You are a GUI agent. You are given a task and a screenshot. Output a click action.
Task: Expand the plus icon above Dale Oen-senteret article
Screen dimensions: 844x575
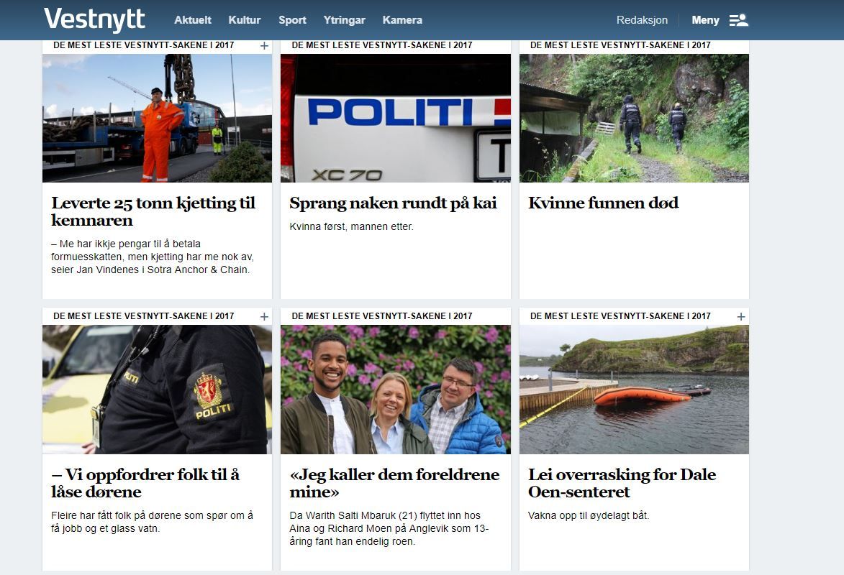[x=741, y=317]
